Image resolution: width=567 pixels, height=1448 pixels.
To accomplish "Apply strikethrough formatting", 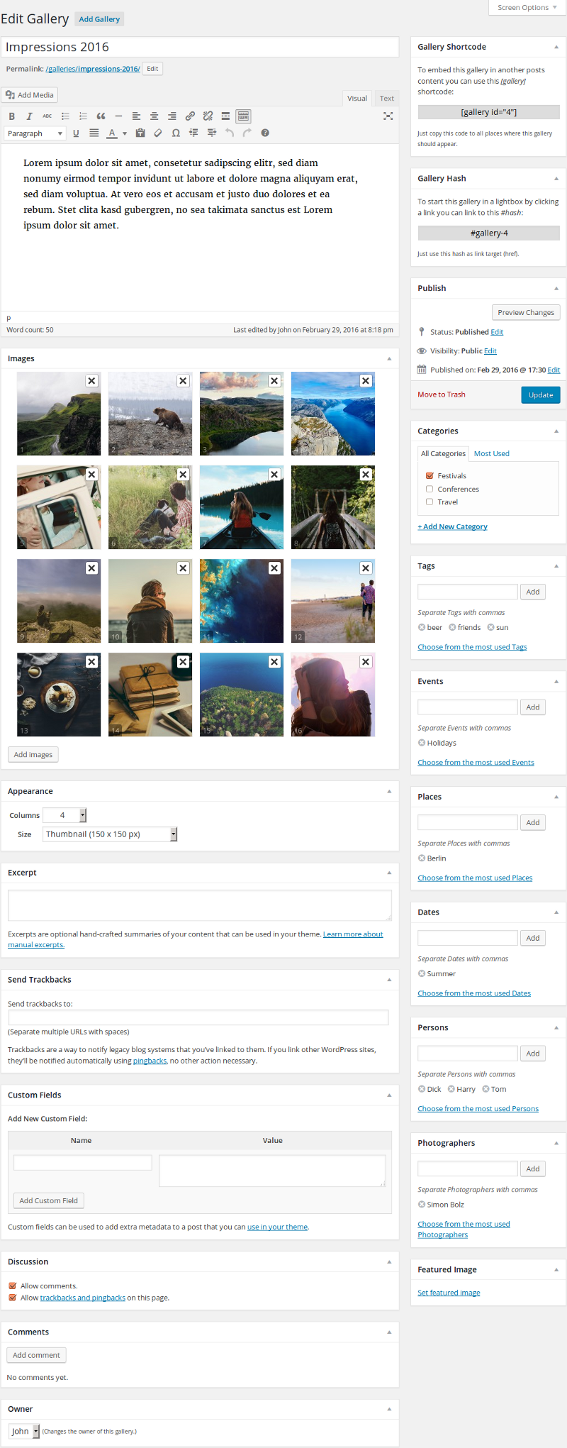I will click(47, 116).
